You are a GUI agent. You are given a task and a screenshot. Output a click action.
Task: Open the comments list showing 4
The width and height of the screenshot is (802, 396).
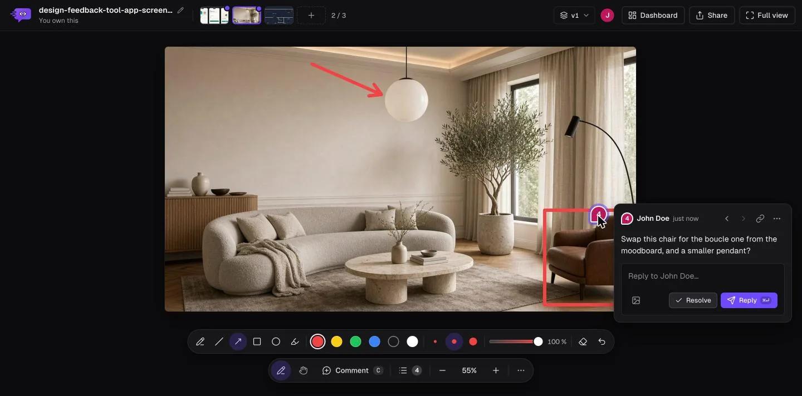[x=410, y=370]
